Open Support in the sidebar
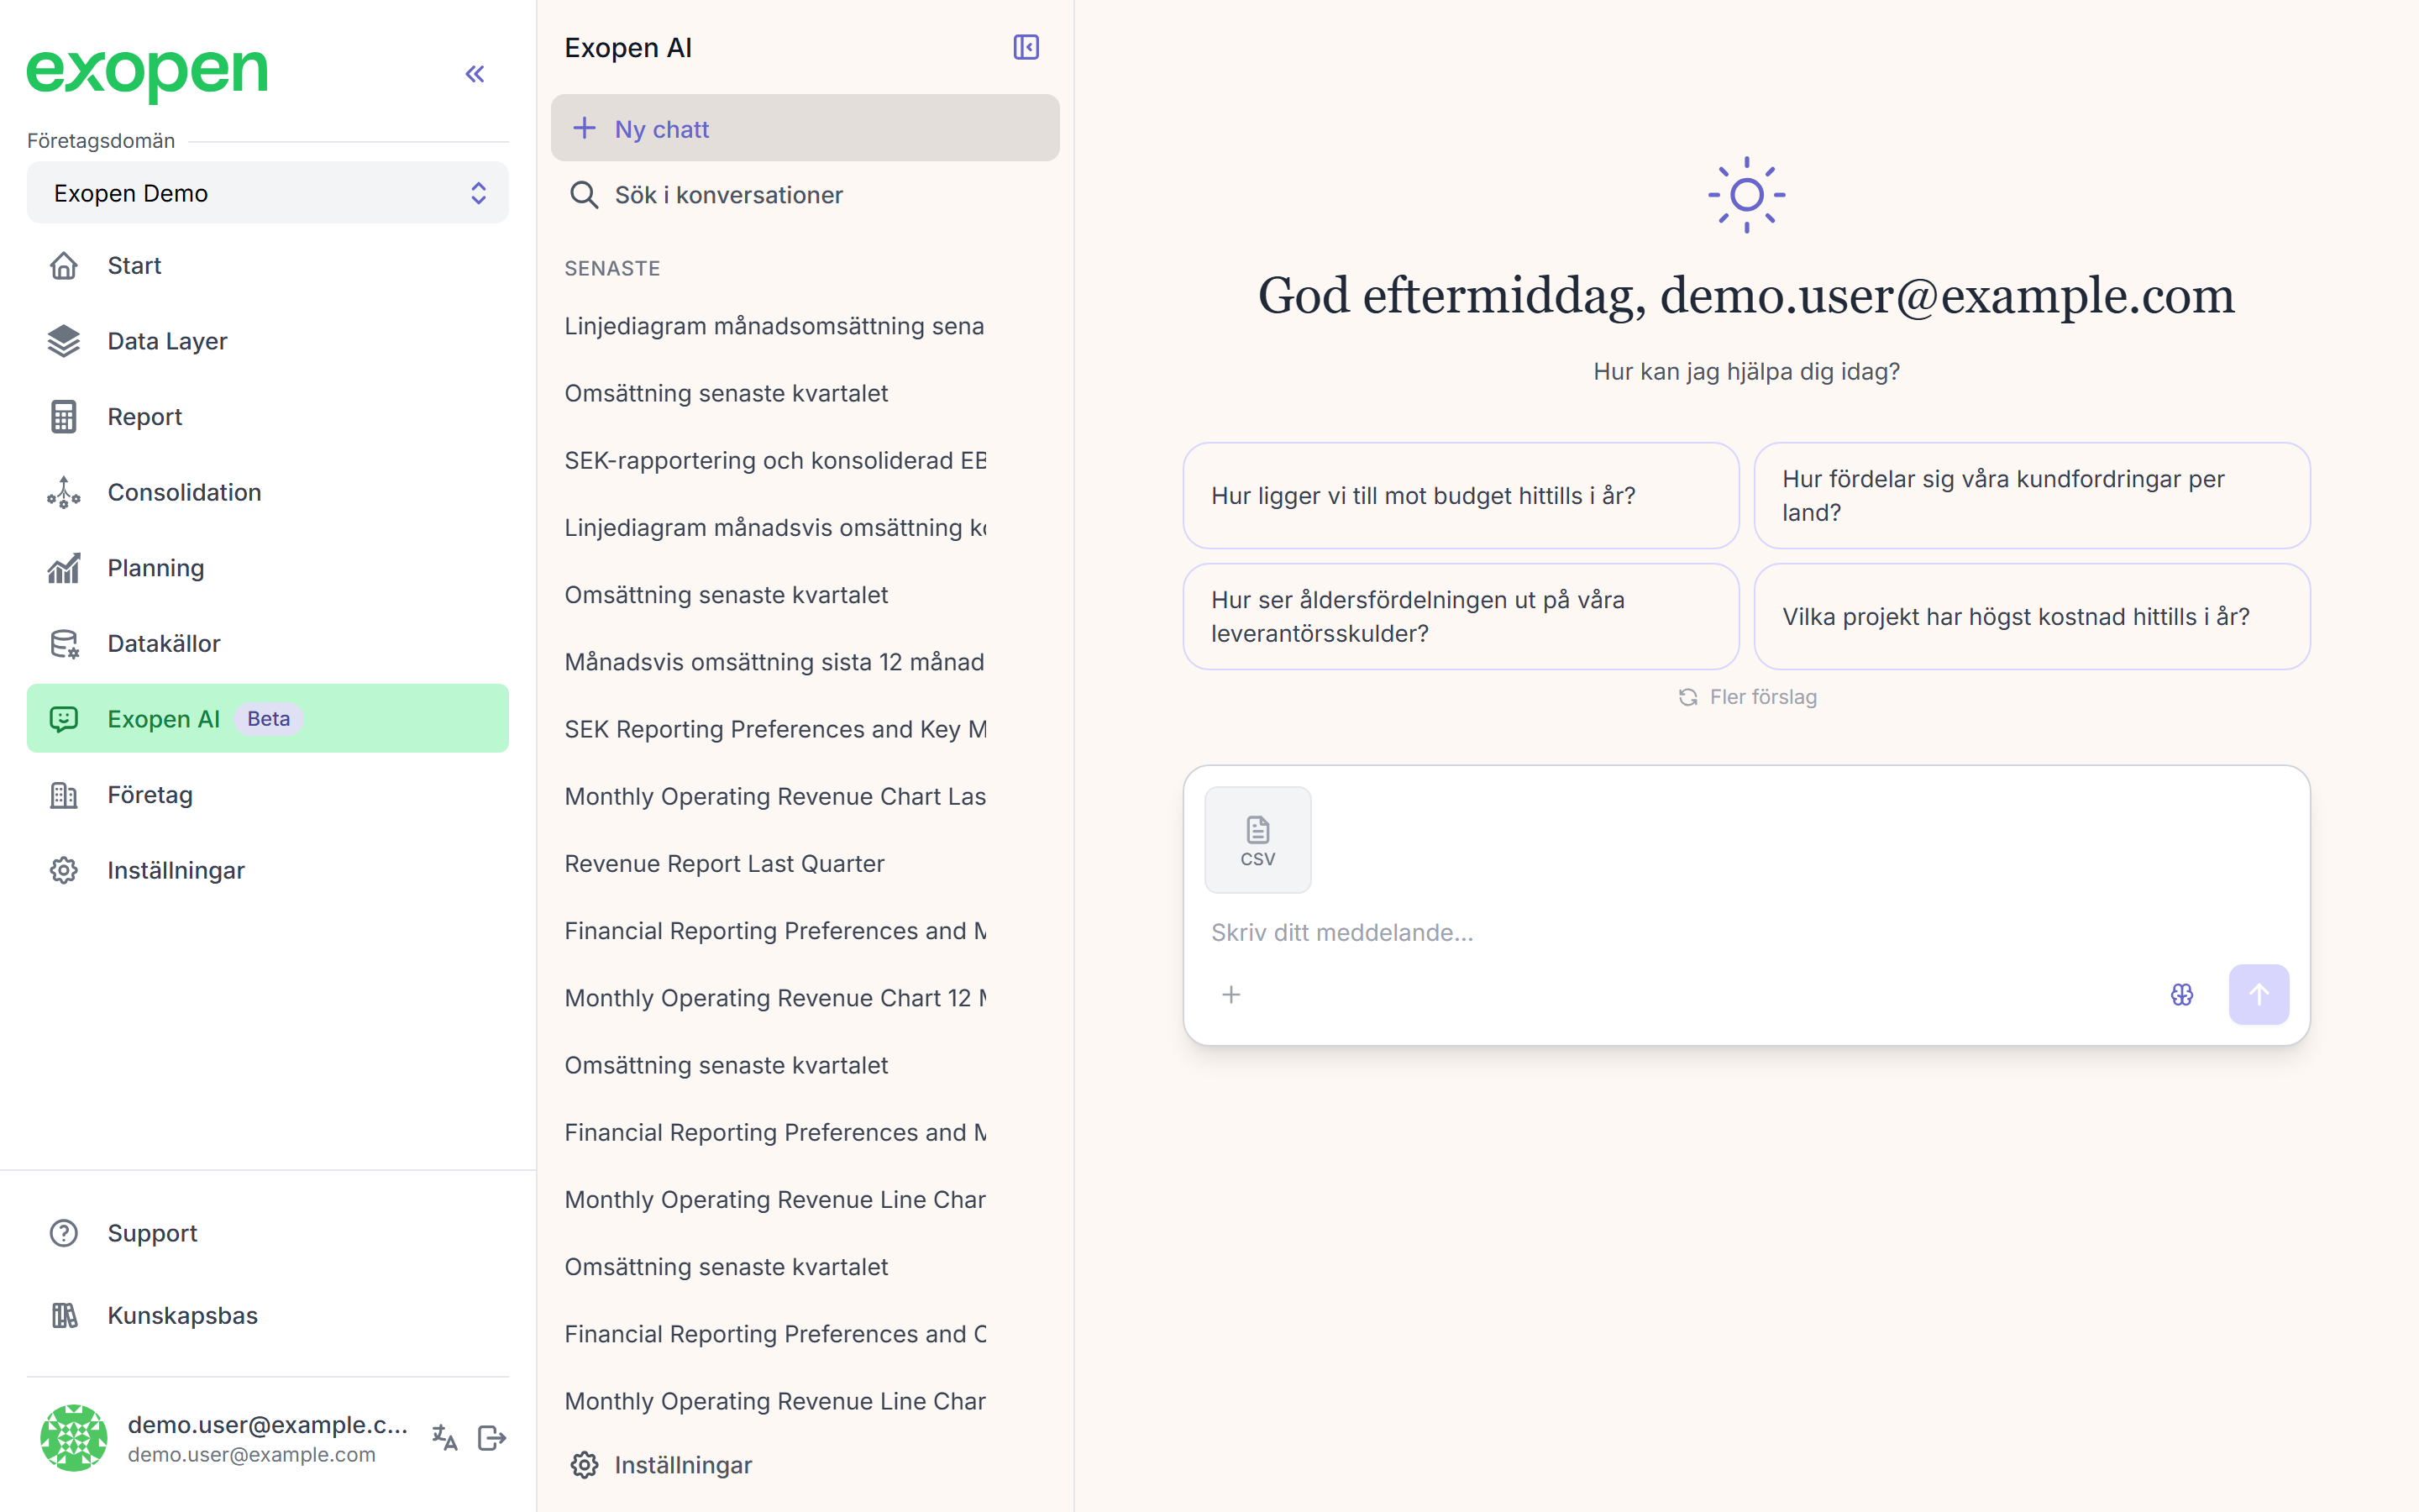This screenshot has height=1512, width=2419. pos(268,1233)
